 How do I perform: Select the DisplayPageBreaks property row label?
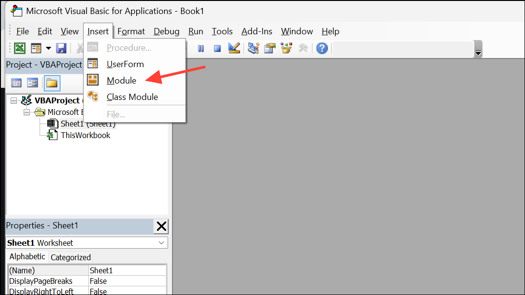[48, 281]
